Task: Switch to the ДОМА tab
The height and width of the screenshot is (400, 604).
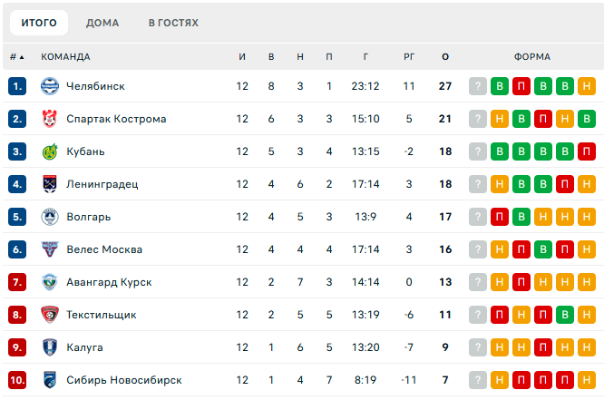Action: click(102, 23)
